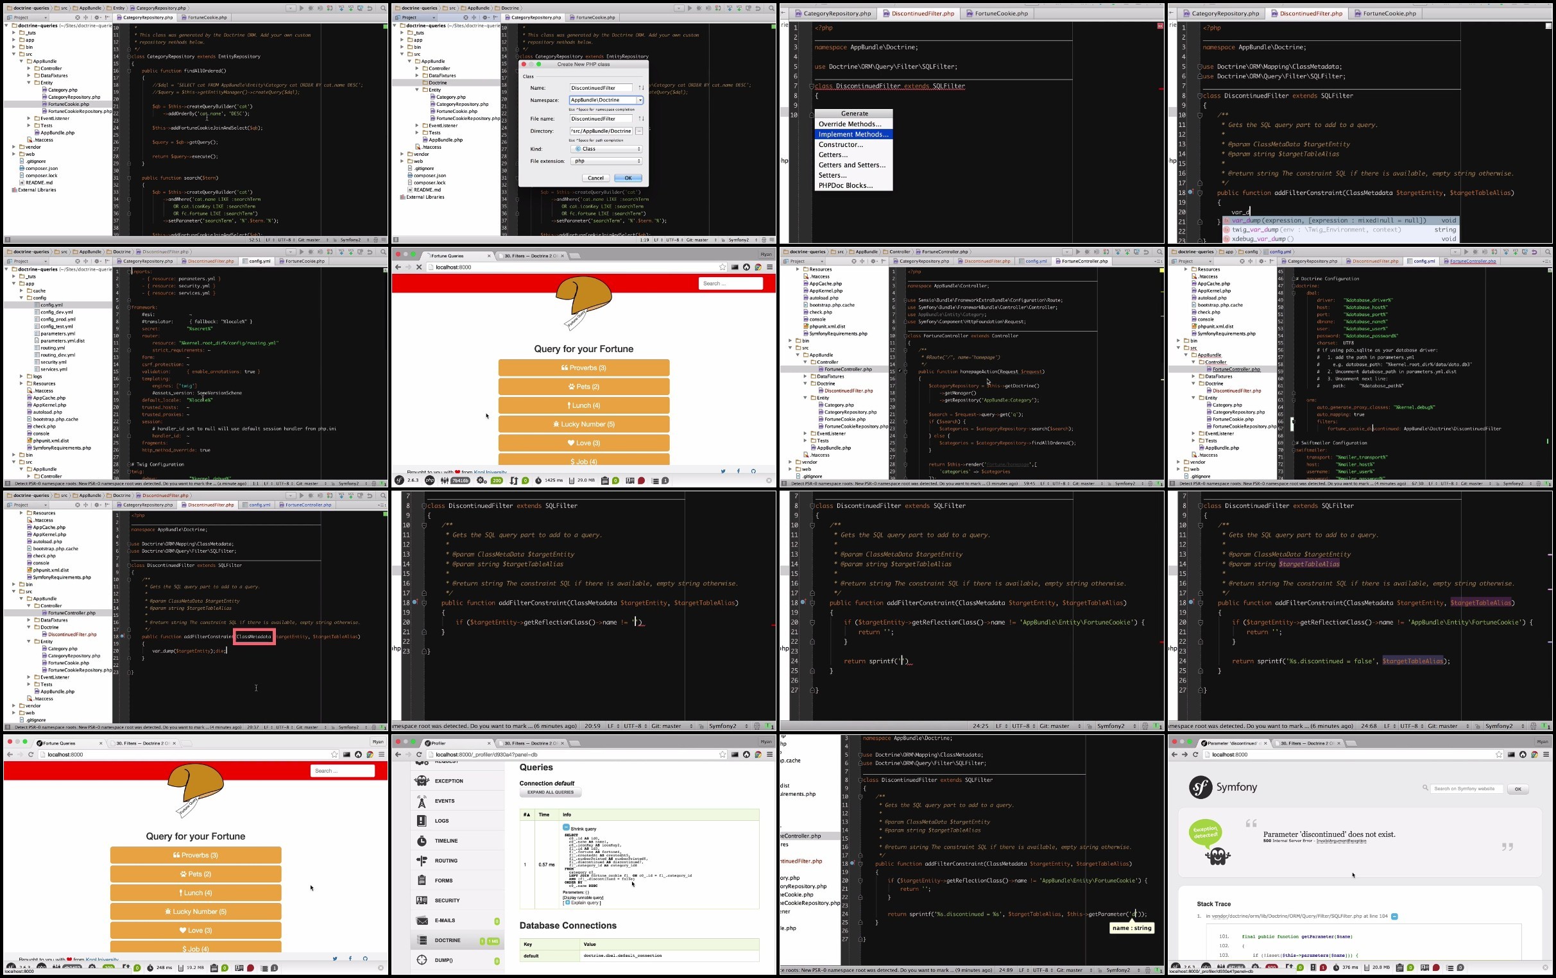Image resolution: width=1556 pixels, height=978 pixels.
Task: Pick xdebug_var_dump from the code completion list
Action: tap(1340, 239)
